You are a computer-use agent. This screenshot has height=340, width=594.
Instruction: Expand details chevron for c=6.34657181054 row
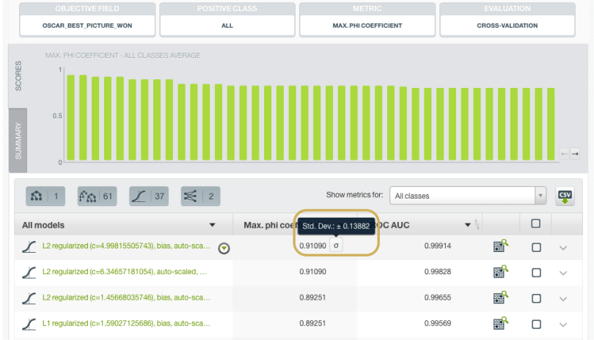[x=563, y=273]
